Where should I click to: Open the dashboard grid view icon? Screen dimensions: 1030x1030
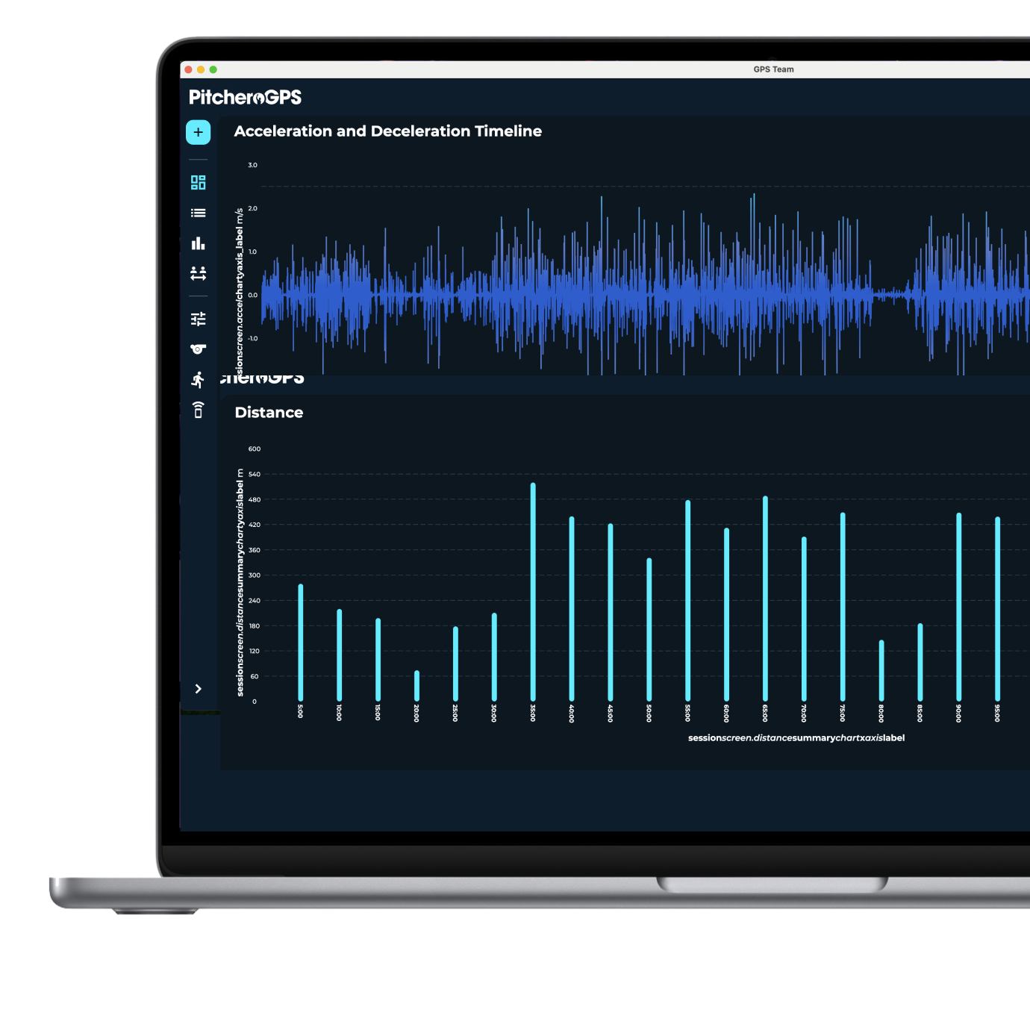[x=198, y=182]
